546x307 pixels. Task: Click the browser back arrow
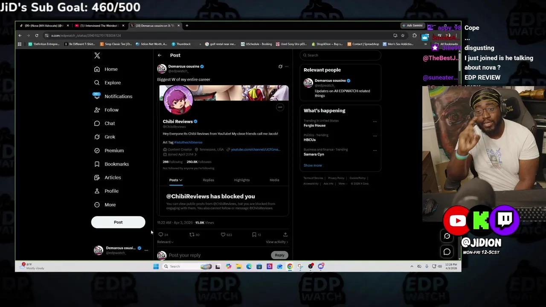point(20,35)
